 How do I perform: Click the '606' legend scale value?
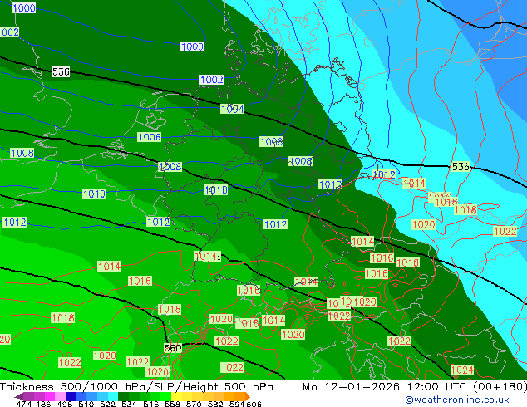(x=254, y=404)
